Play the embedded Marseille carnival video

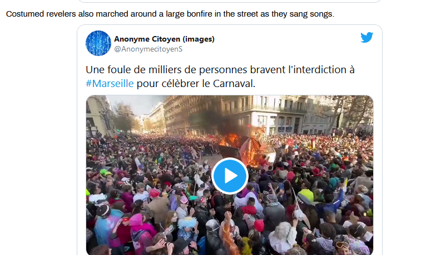point(230,176)
